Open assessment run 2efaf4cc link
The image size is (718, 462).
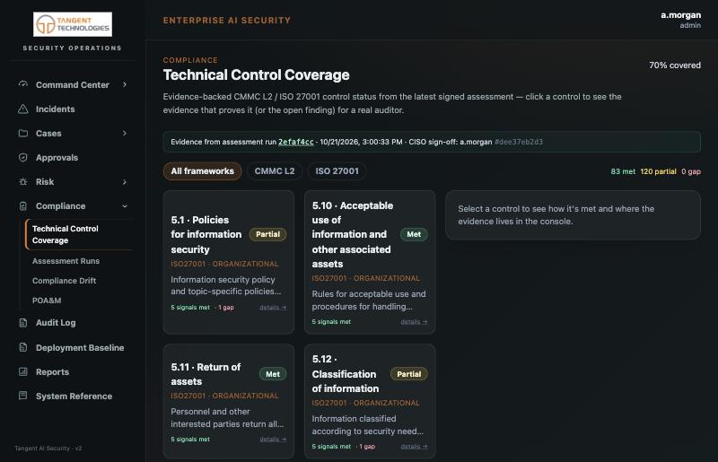click(296, 142)
